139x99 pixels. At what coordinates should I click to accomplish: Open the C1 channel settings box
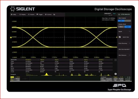coord(15,78)
